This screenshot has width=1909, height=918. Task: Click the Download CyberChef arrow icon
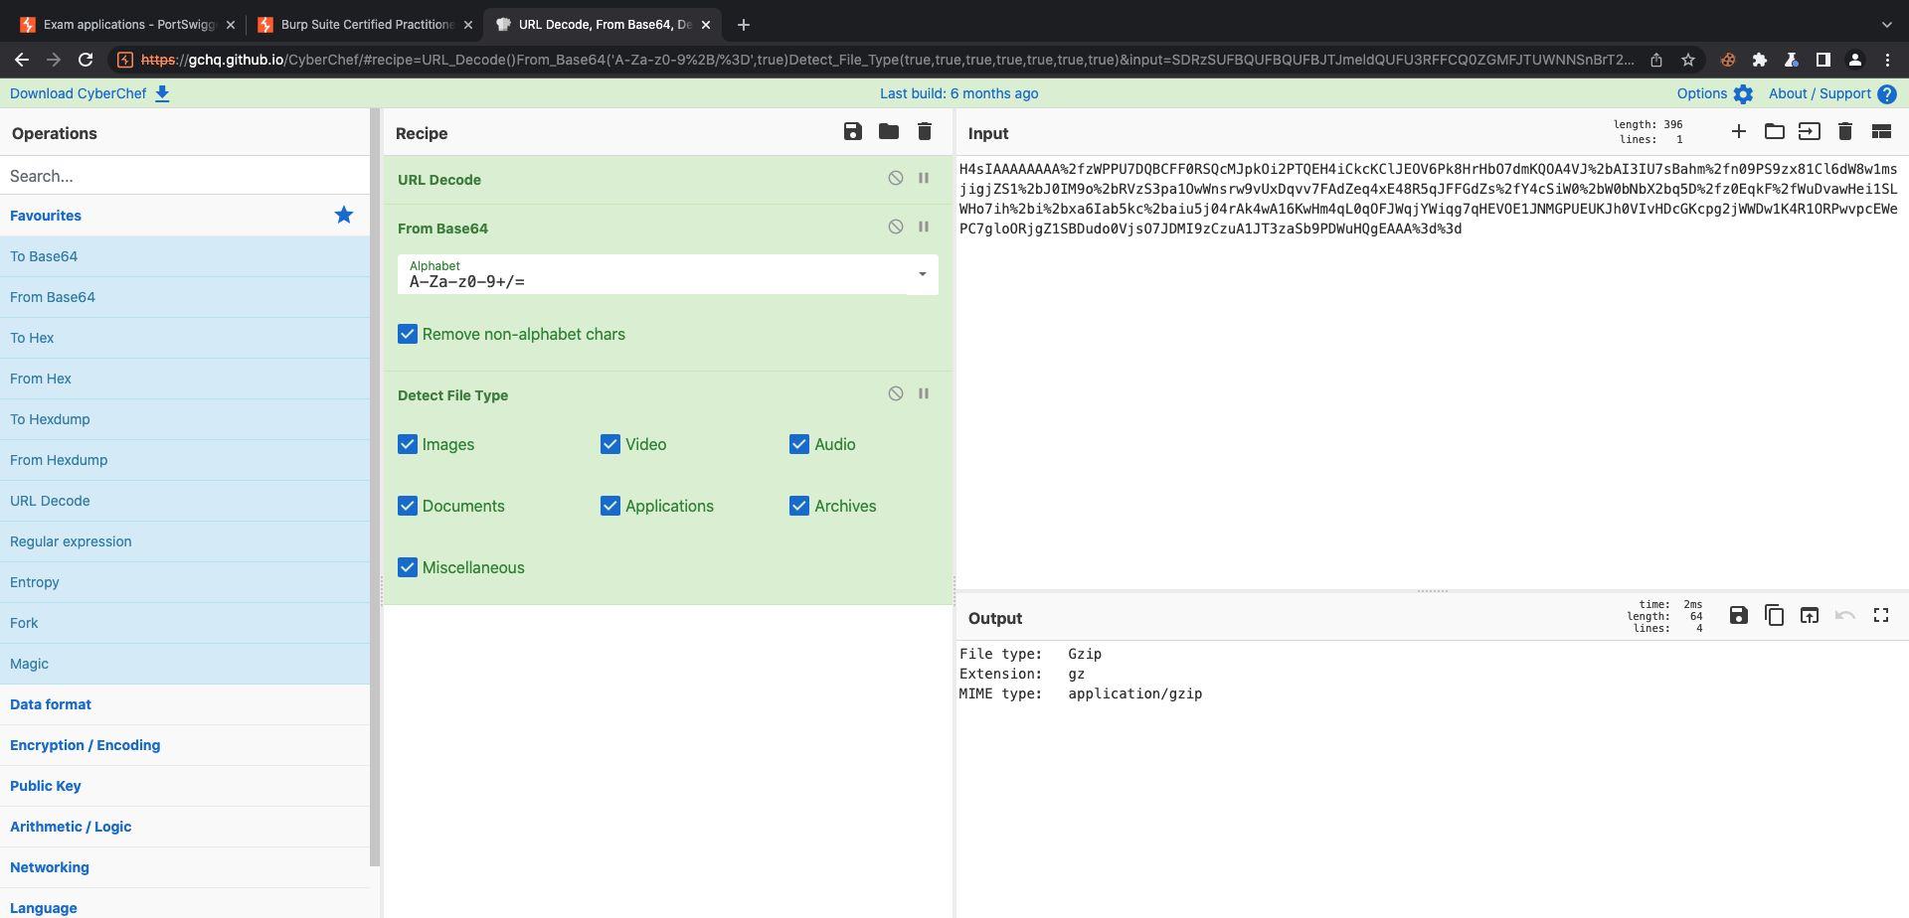coord(162,93)
